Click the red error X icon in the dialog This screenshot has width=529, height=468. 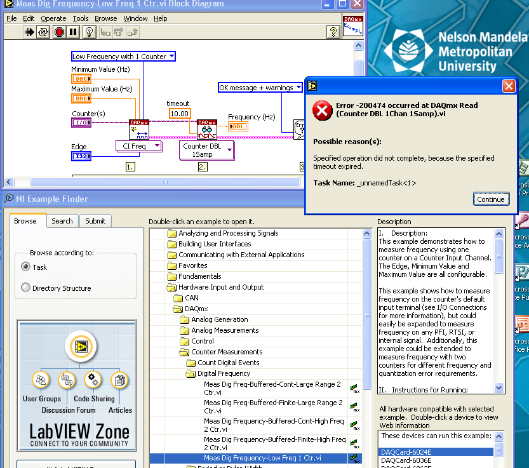(x=322, y=110)
